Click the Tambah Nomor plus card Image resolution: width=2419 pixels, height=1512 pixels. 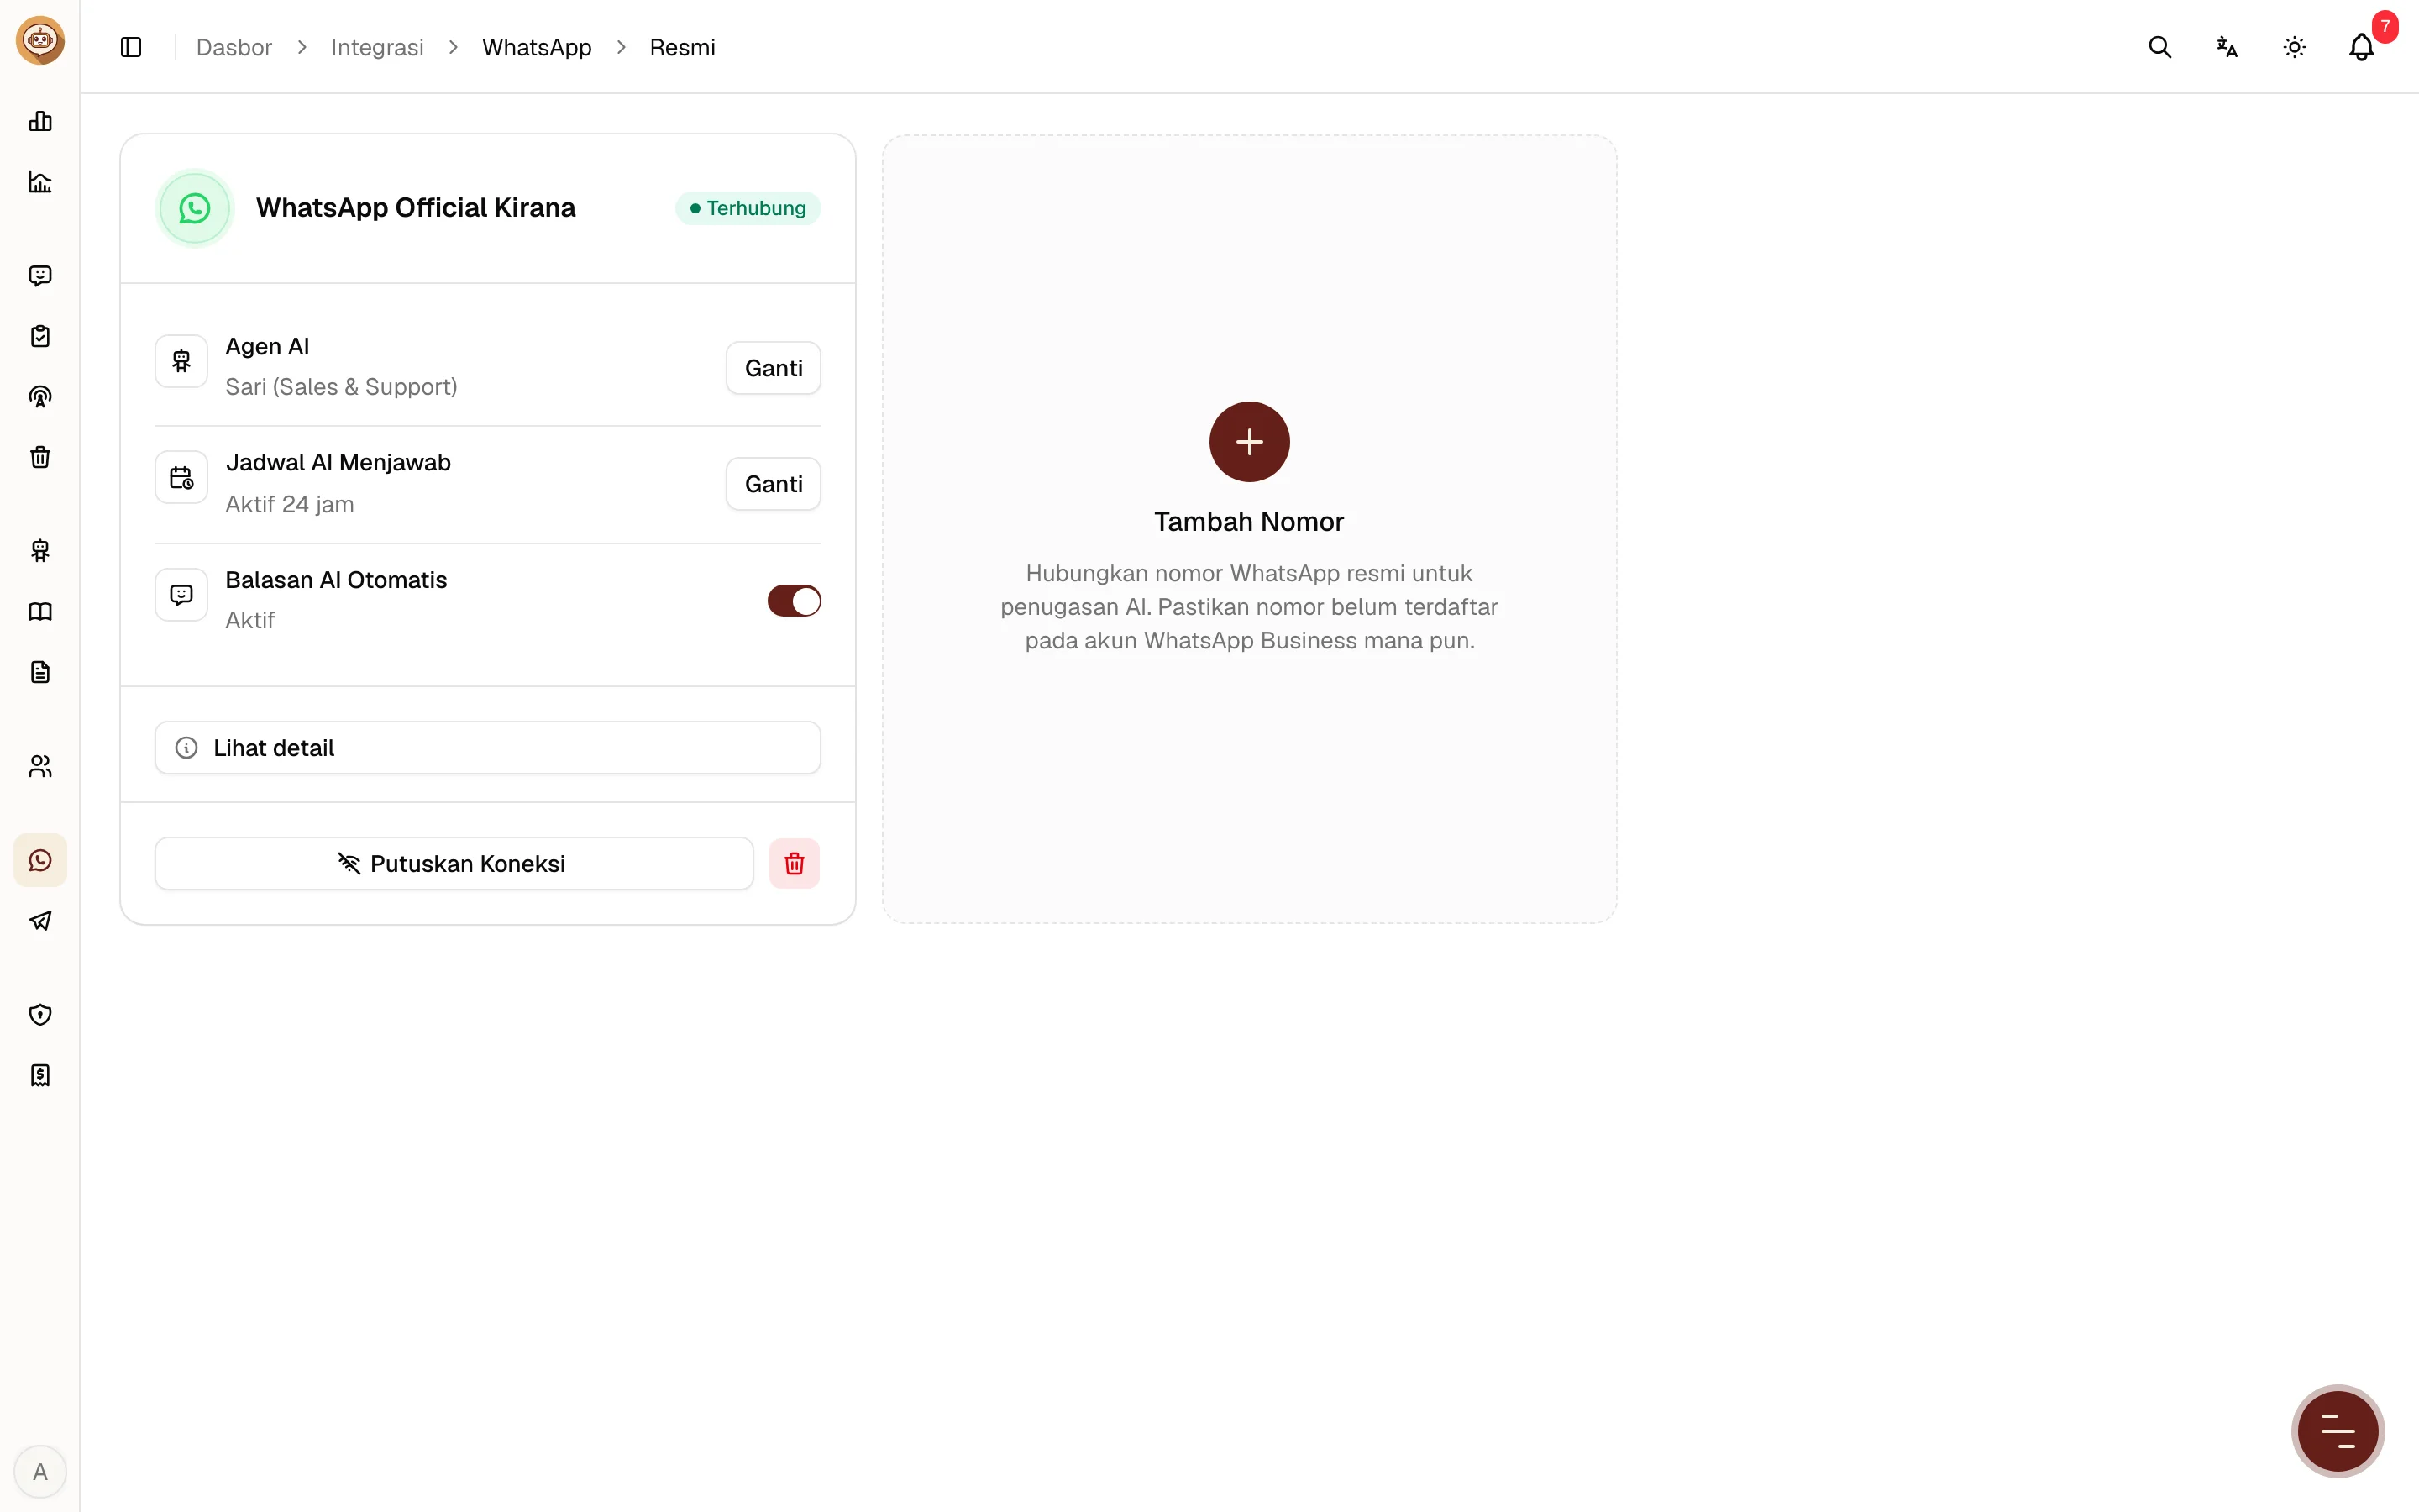(1250, 529)
